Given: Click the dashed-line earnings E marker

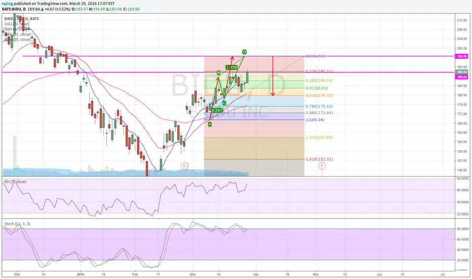Looking at the screenshot, I should click(x=322, y=165).
